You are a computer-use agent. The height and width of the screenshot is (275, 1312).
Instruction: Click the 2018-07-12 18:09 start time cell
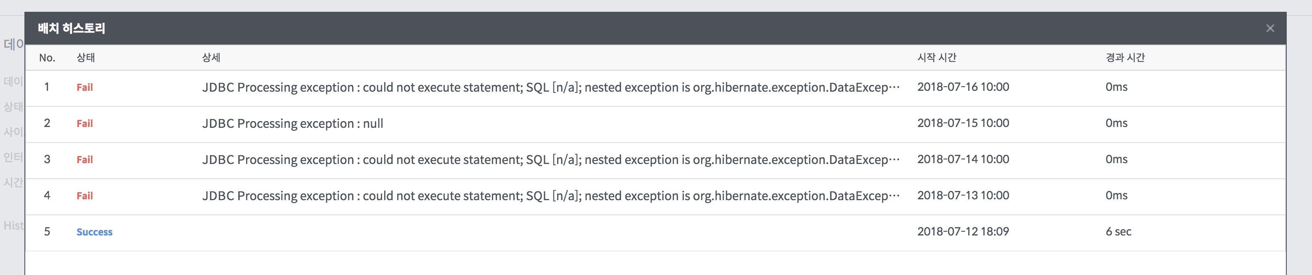click(x=963, y=232)
